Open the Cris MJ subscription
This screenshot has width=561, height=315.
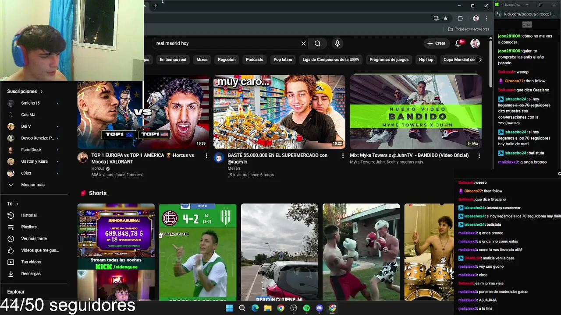[x=34, y=115]
